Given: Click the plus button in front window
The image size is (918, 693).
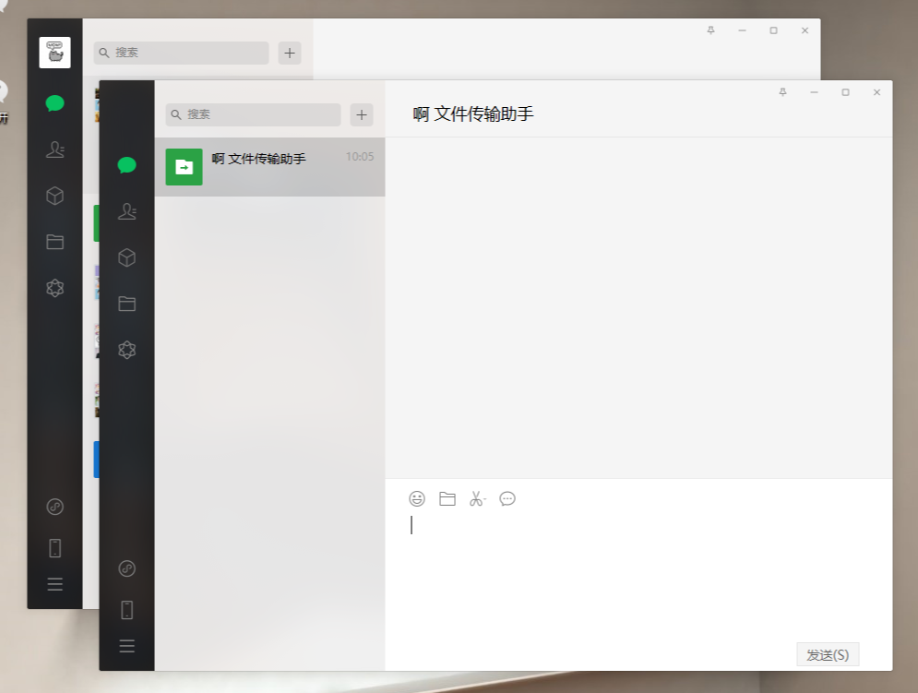Looking at the screenshot, I should pyautogui.click(x=362, y=114).
